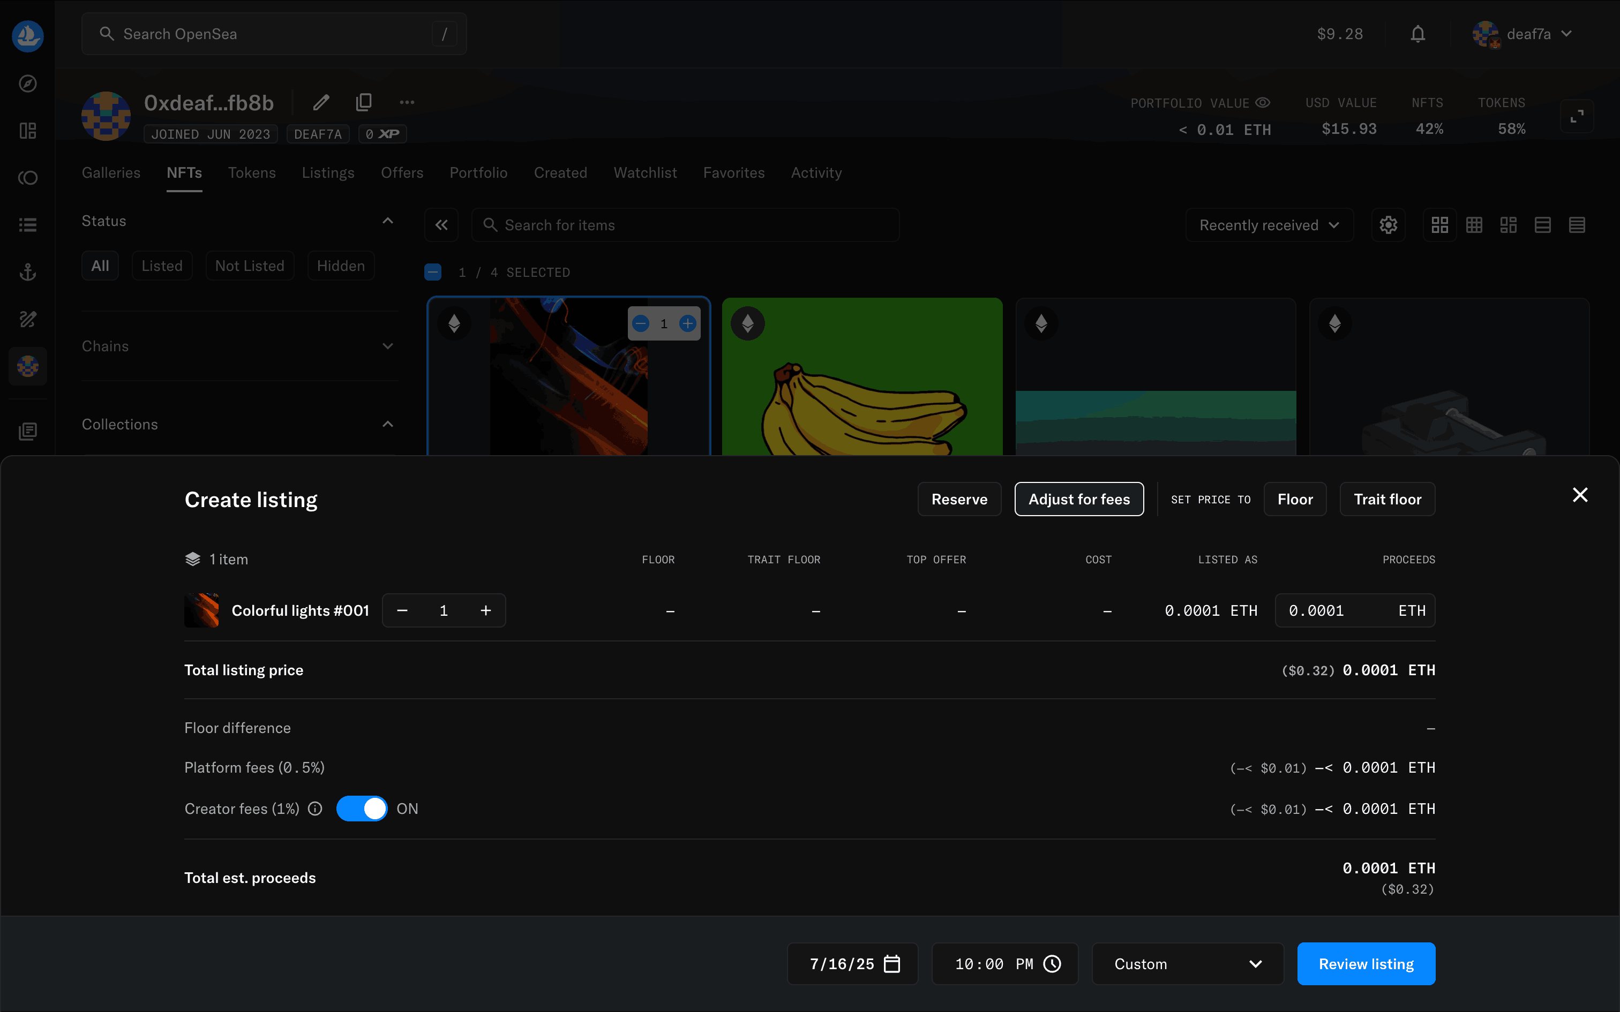Screen dimensions: 1620x1012
Task: Close the Create listing panel
Action: click(1580, 495)
